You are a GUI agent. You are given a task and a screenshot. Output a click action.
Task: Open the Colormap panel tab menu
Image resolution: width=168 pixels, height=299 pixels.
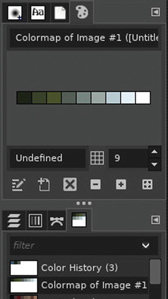156,13
